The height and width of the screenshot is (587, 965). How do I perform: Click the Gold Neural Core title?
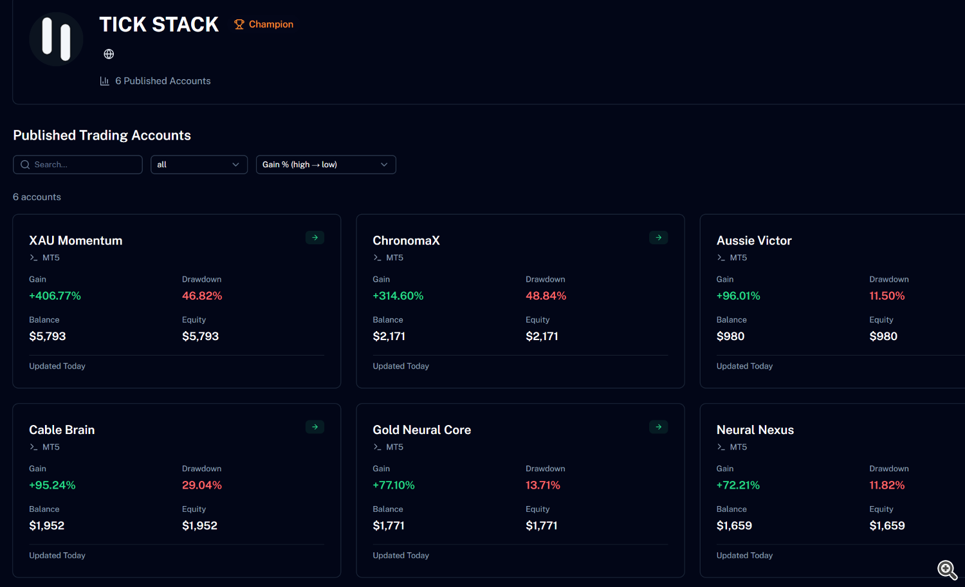tap(422, 429)
